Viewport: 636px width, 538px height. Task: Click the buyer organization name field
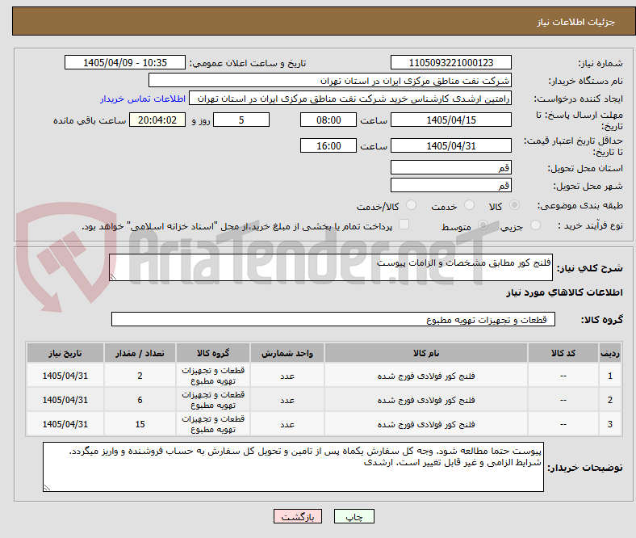point(330,81)
